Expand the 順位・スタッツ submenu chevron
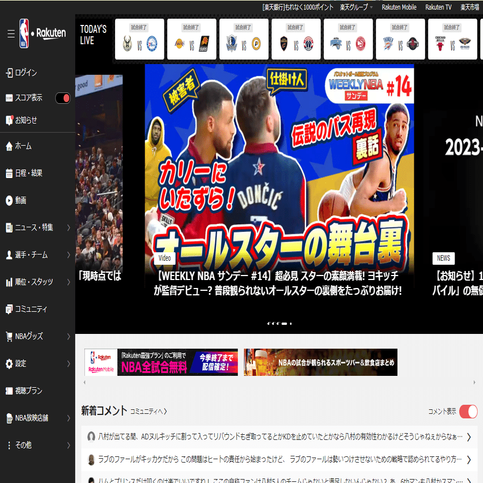Image resolution: width=483 pixels, height=483 pixels. click(69, 282)
